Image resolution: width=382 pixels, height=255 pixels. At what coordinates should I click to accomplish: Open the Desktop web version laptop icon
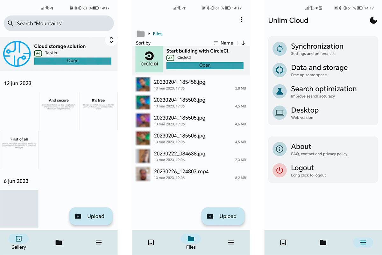click(279, 113)
